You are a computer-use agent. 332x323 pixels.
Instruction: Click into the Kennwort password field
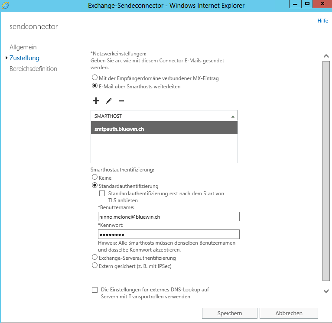[x=169, y=234]
